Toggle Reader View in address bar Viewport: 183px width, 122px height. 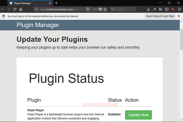tap(88, 9)
